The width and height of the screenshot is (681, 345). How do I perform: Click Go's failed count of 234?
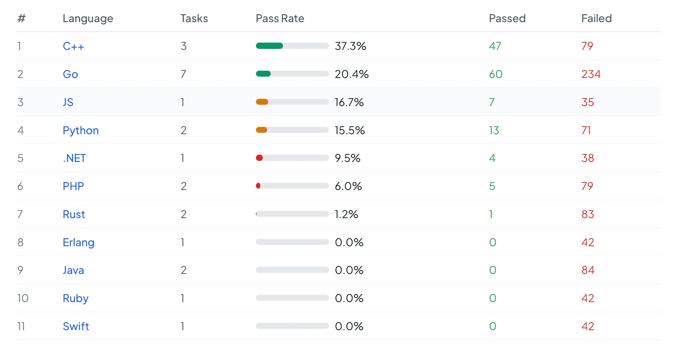click(x=591, y=74)
